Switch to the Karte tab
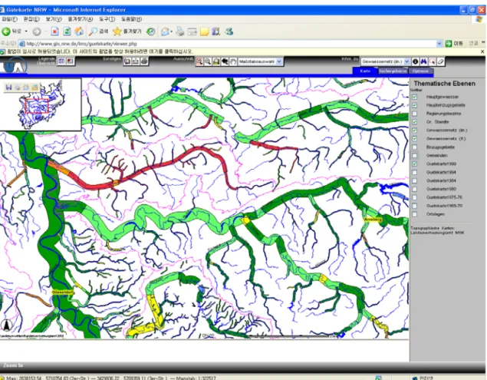 pos(365,71)
